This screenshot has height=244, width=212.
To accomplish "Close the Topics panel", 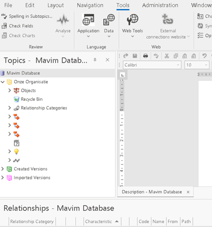I will point(107,60).
